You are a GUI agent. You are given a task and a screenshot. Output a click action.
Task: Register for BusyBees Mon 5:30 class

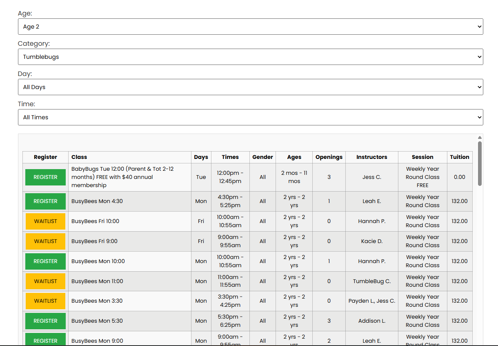coord(45,321)
